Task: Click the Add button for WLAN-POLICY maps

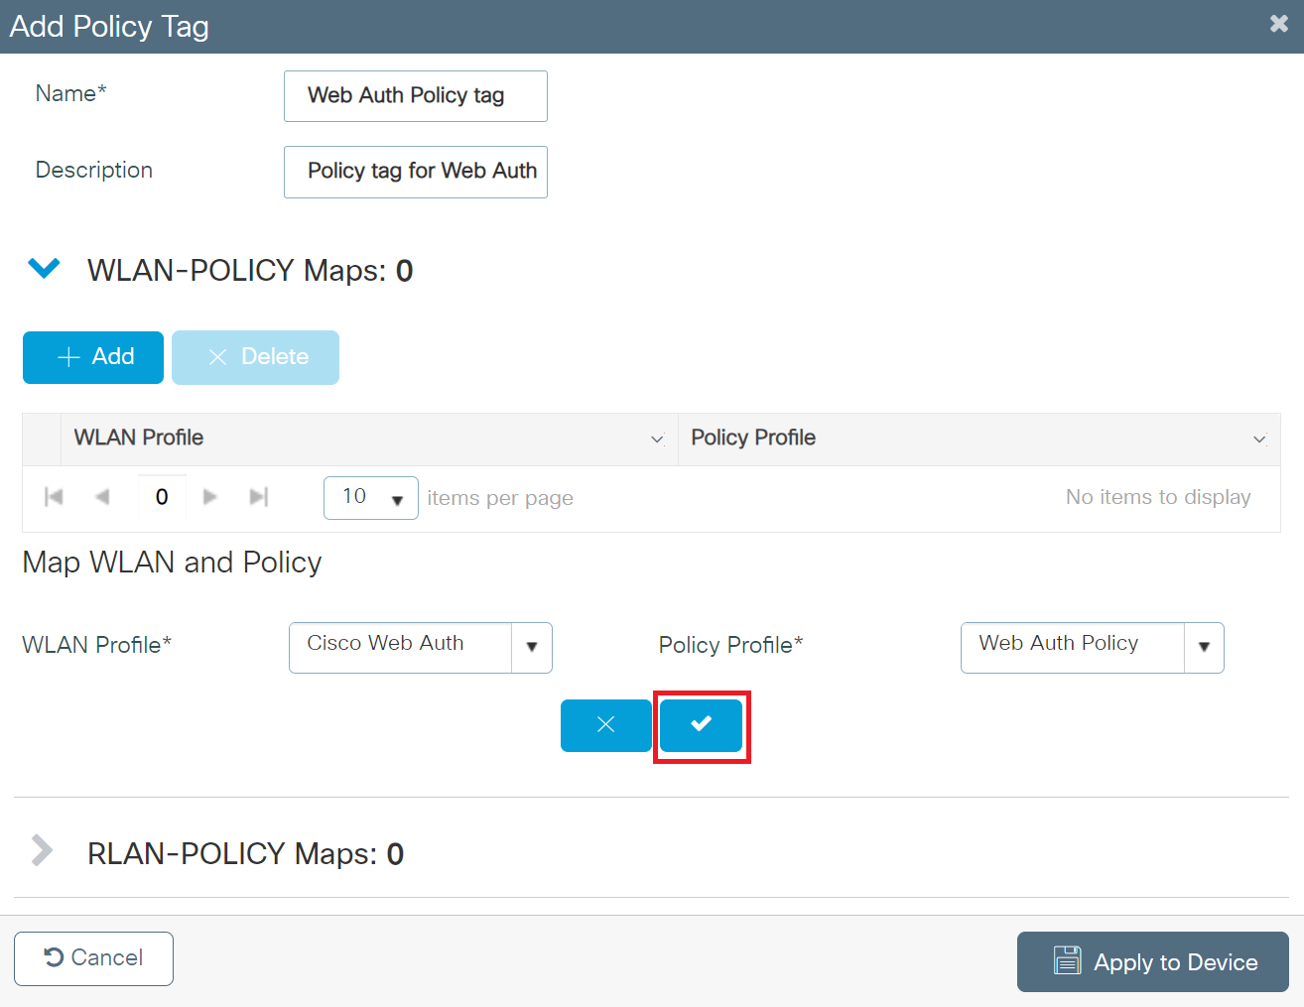Action: click(93, 357)
